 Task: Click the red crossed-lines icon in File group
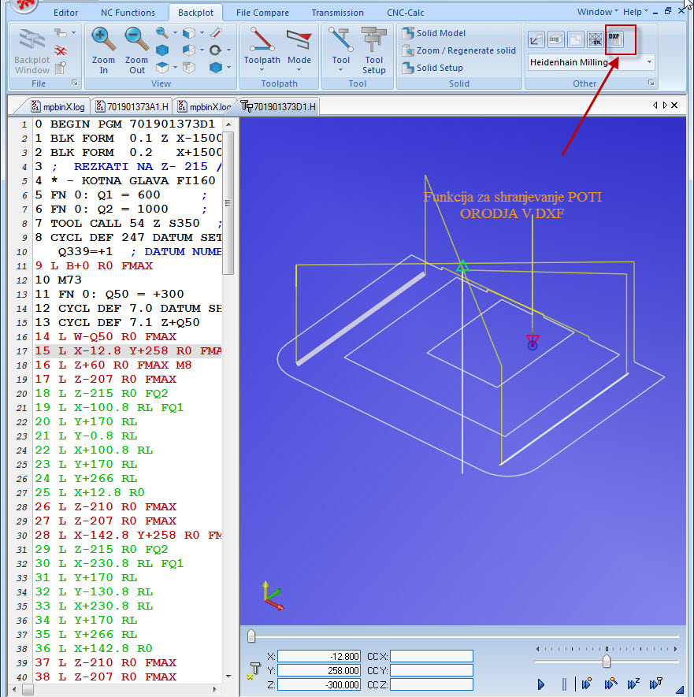click(61, 50)
